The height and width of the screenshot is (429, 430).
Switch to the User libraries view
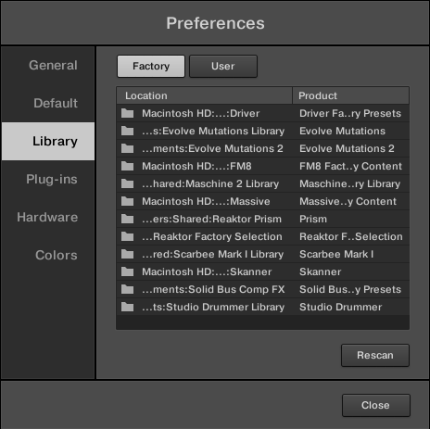pyautogui.click(x=223, y=66)
